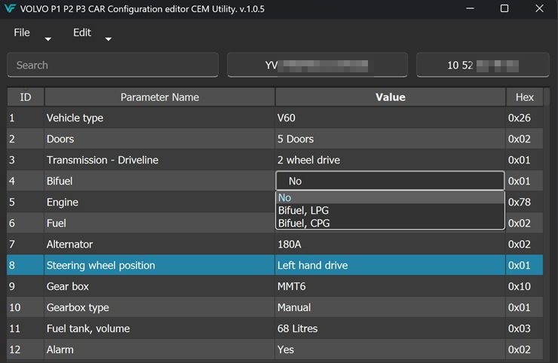Select the 'Engine' parameter cell
558x363 pixels.
[x=159, y=202]
